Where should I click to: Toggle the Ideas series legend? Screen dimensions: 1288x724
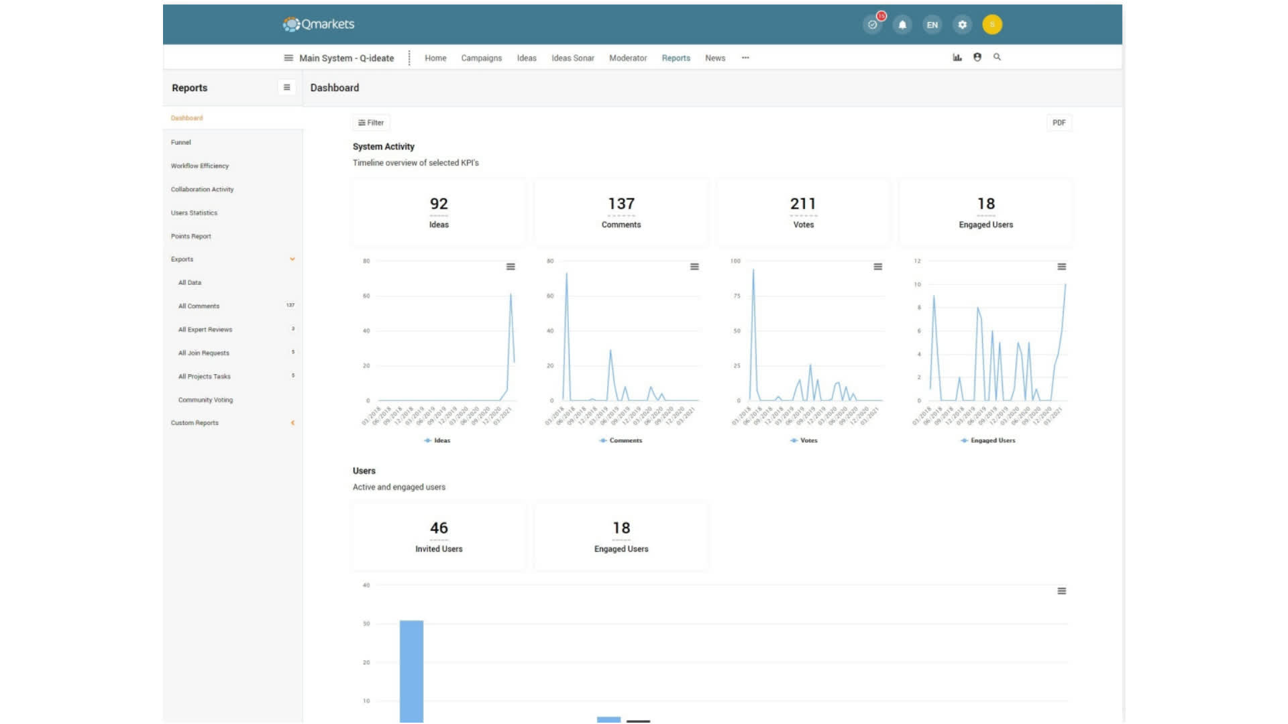tap(437, 440)
